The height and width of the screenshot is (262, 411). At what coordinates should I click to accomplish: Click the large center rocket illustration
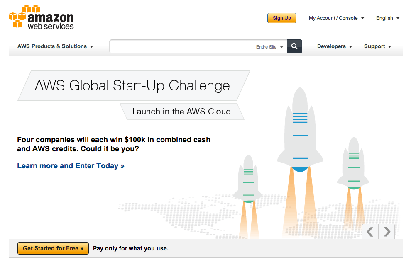(300, 133)
